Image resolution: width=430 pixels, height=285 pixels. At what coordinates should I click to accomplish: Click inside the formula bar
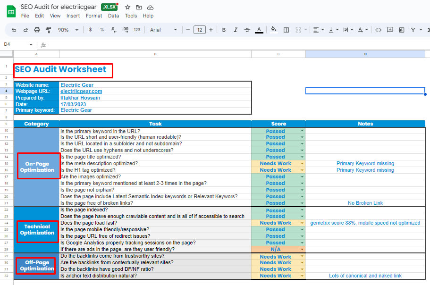[x=142, y=44]
